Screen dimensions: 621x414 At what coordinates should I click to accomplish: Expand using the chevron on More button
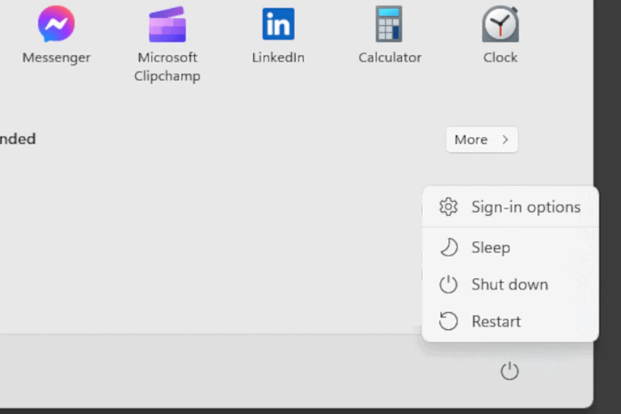coord(505,140)
